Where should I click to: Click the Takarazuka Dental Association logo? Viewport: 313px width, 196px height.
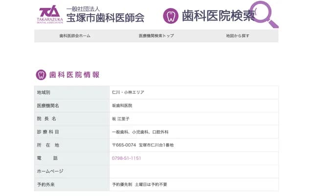pos(49,15)
